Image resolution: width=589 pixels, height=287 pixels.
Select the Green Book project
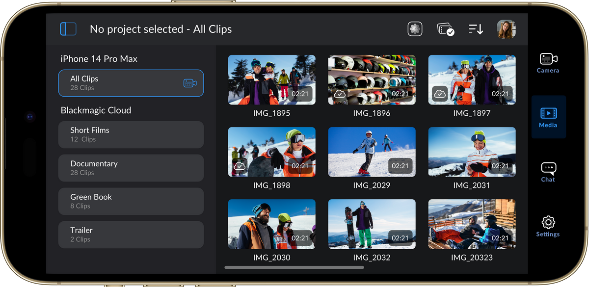coord(131,201)
